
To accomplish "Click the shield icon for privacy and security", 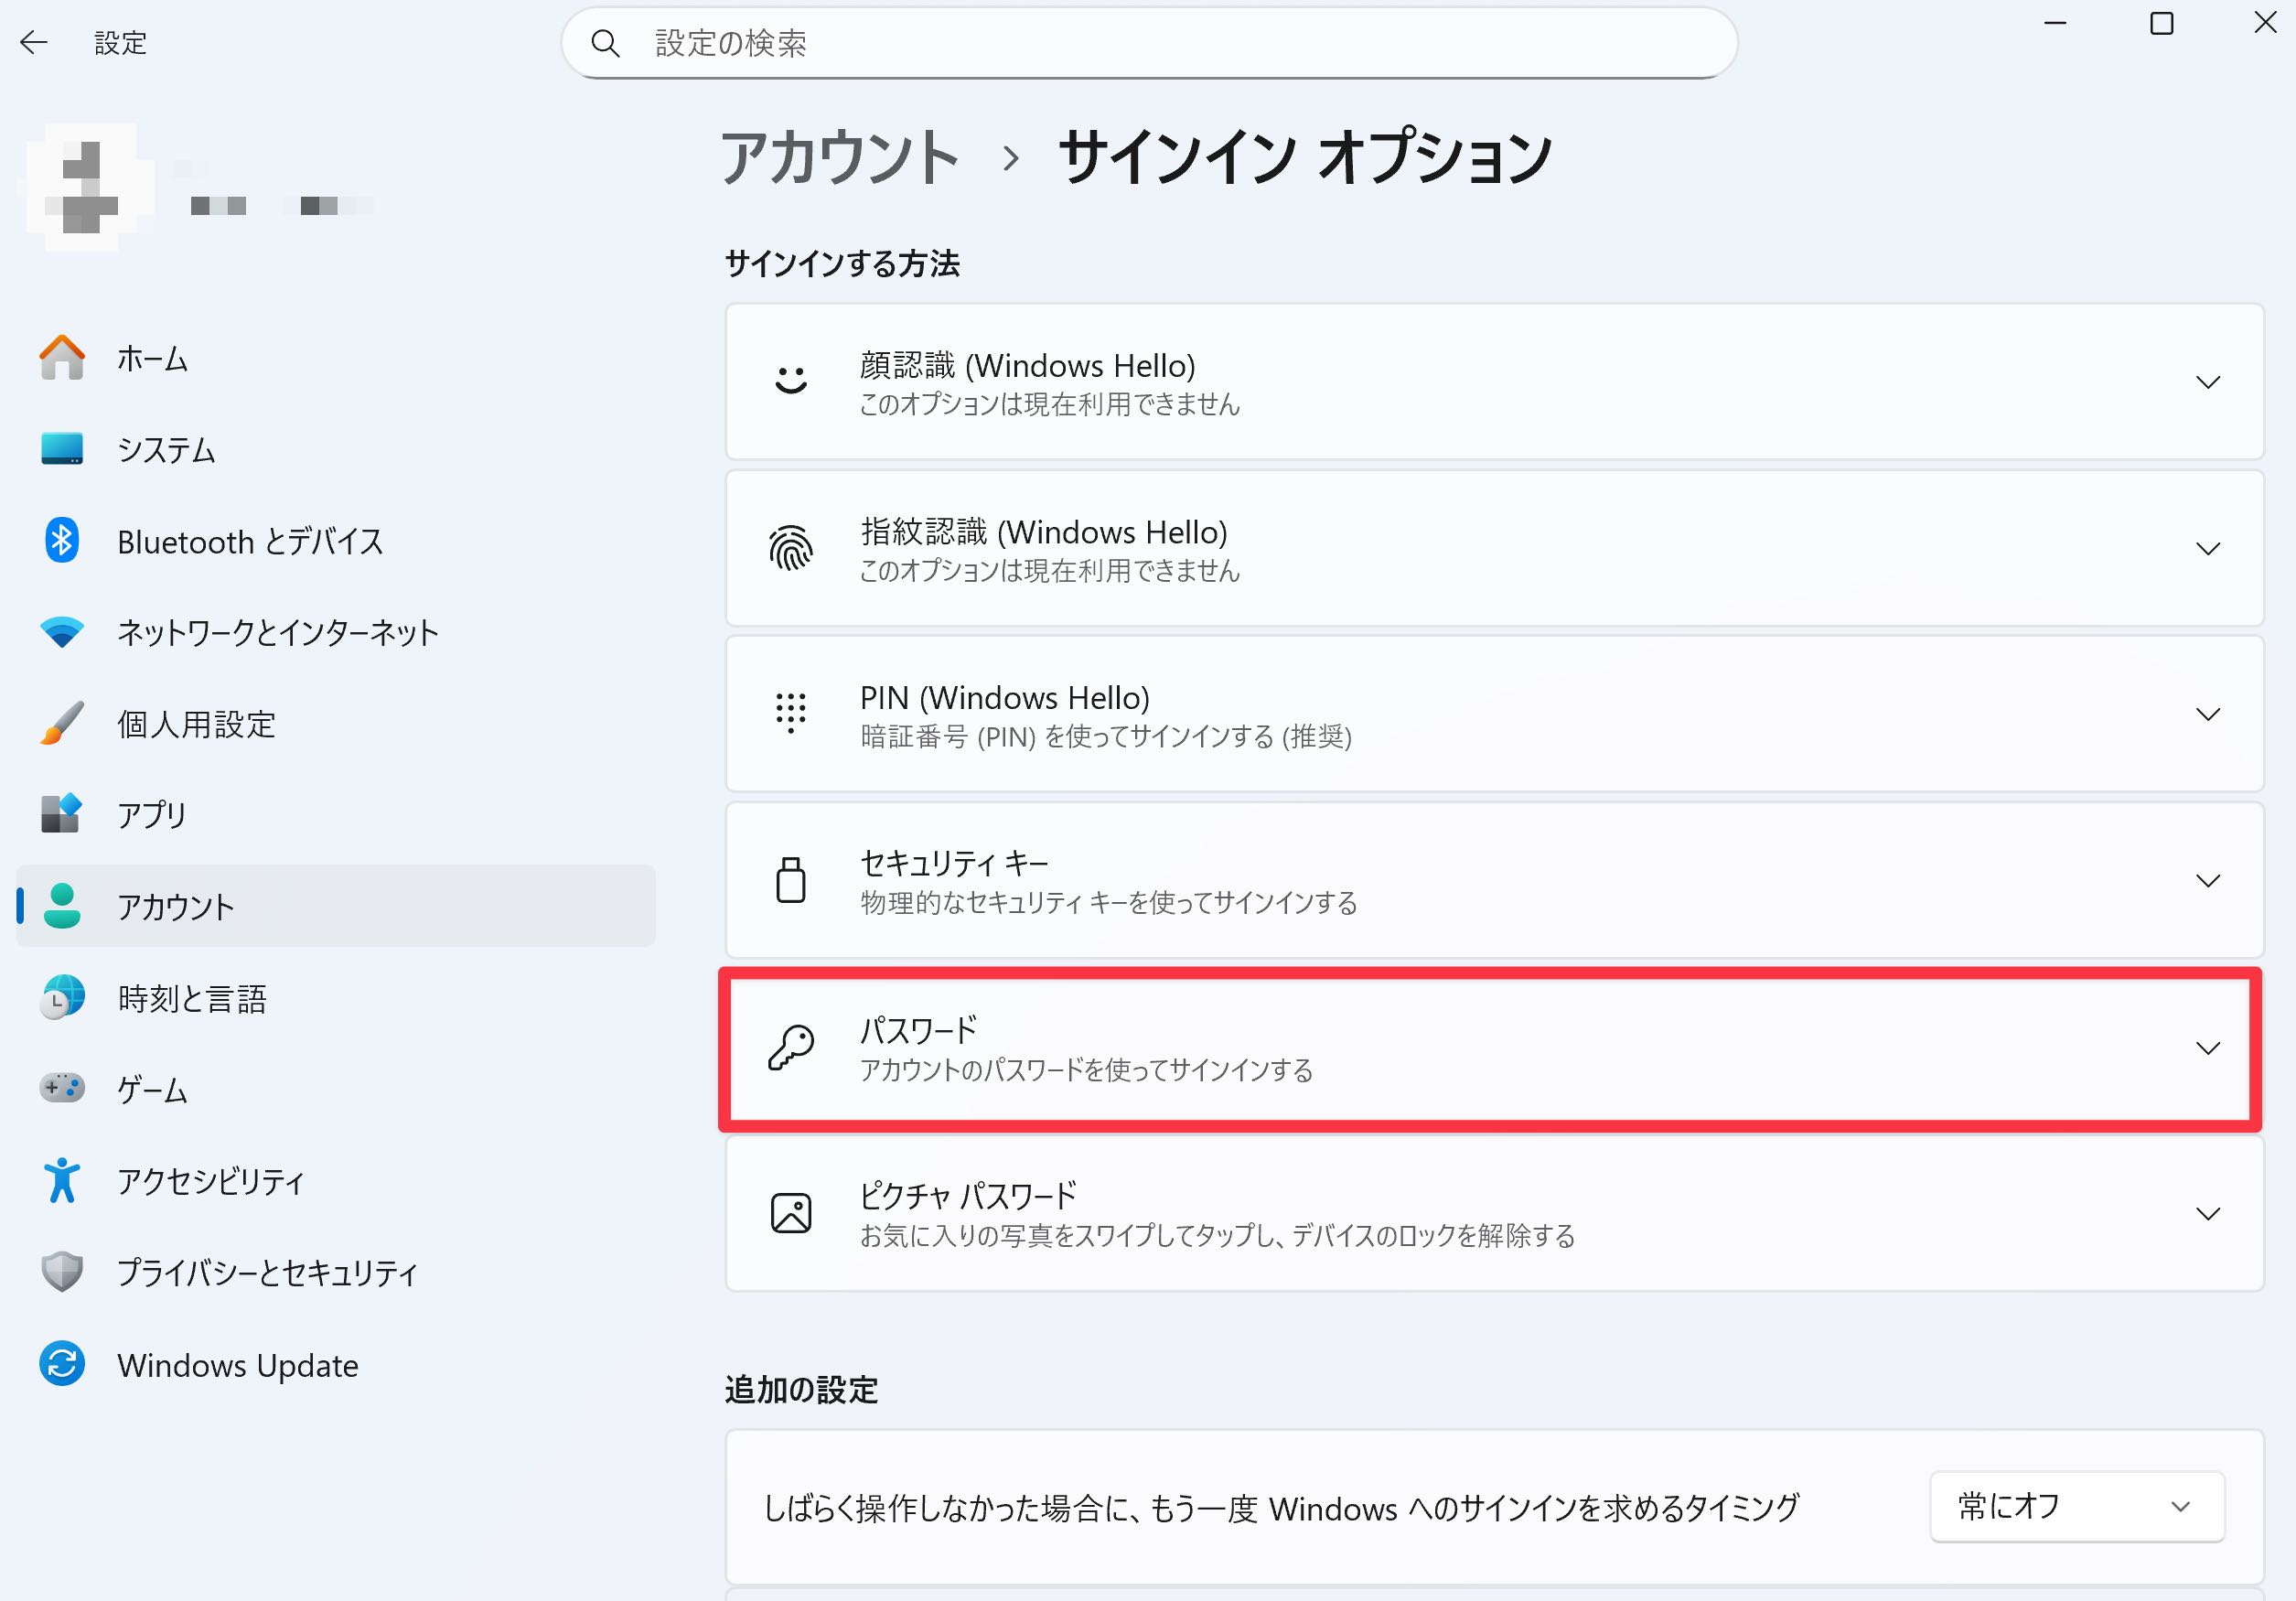I will [62, 1272].
